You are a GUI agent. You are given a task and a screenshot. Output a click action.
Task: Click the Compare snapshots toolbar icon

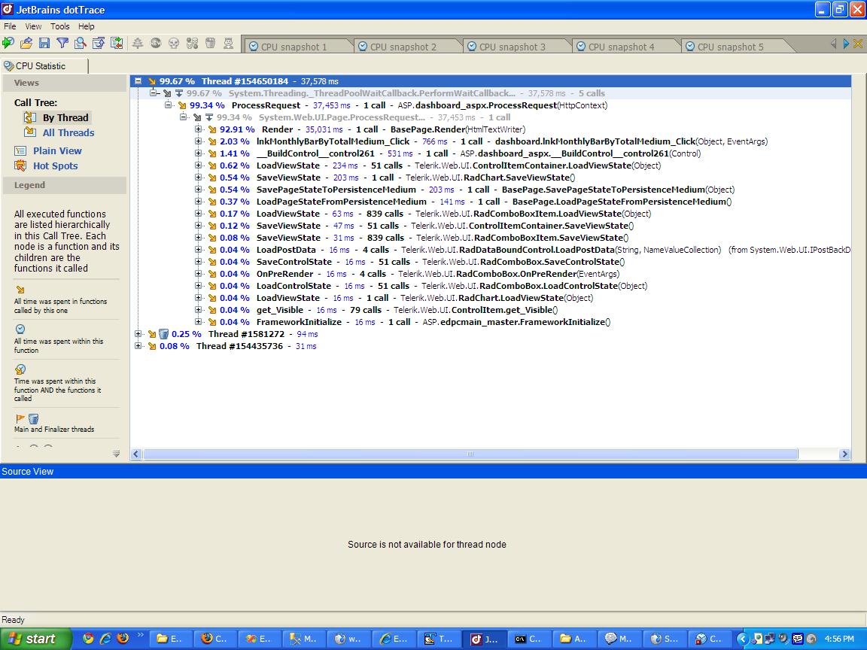(x=117, y=43)
